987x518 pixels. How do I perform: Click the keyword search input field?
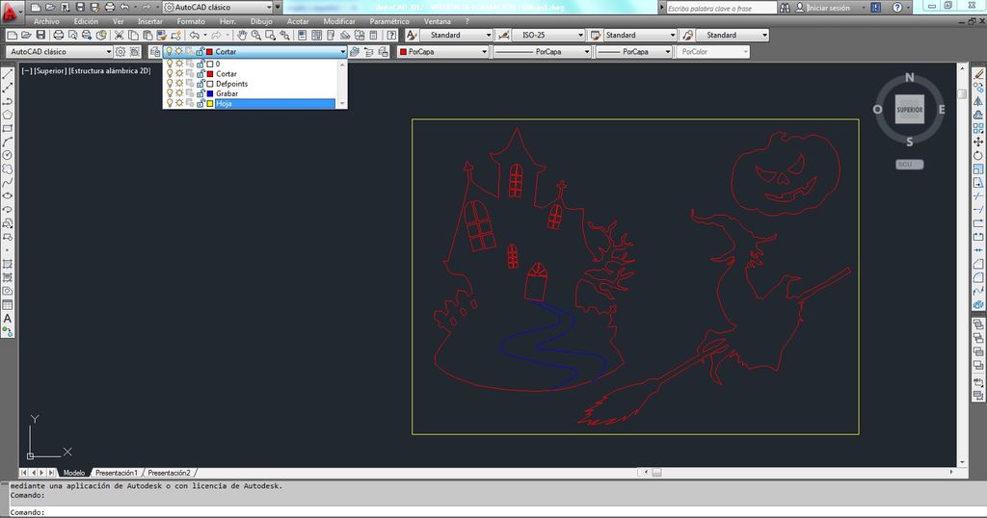tap(723, 8)
